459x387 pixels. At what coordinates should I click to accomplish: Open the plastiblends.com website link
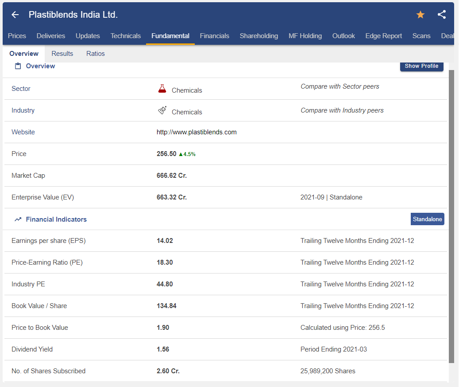(x=197, y=132)
